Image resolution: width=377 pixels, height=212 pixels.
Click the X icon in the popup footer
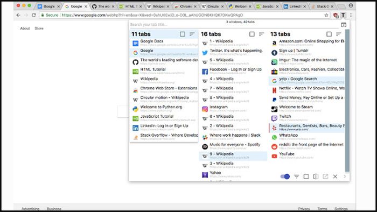click(335, 176)
